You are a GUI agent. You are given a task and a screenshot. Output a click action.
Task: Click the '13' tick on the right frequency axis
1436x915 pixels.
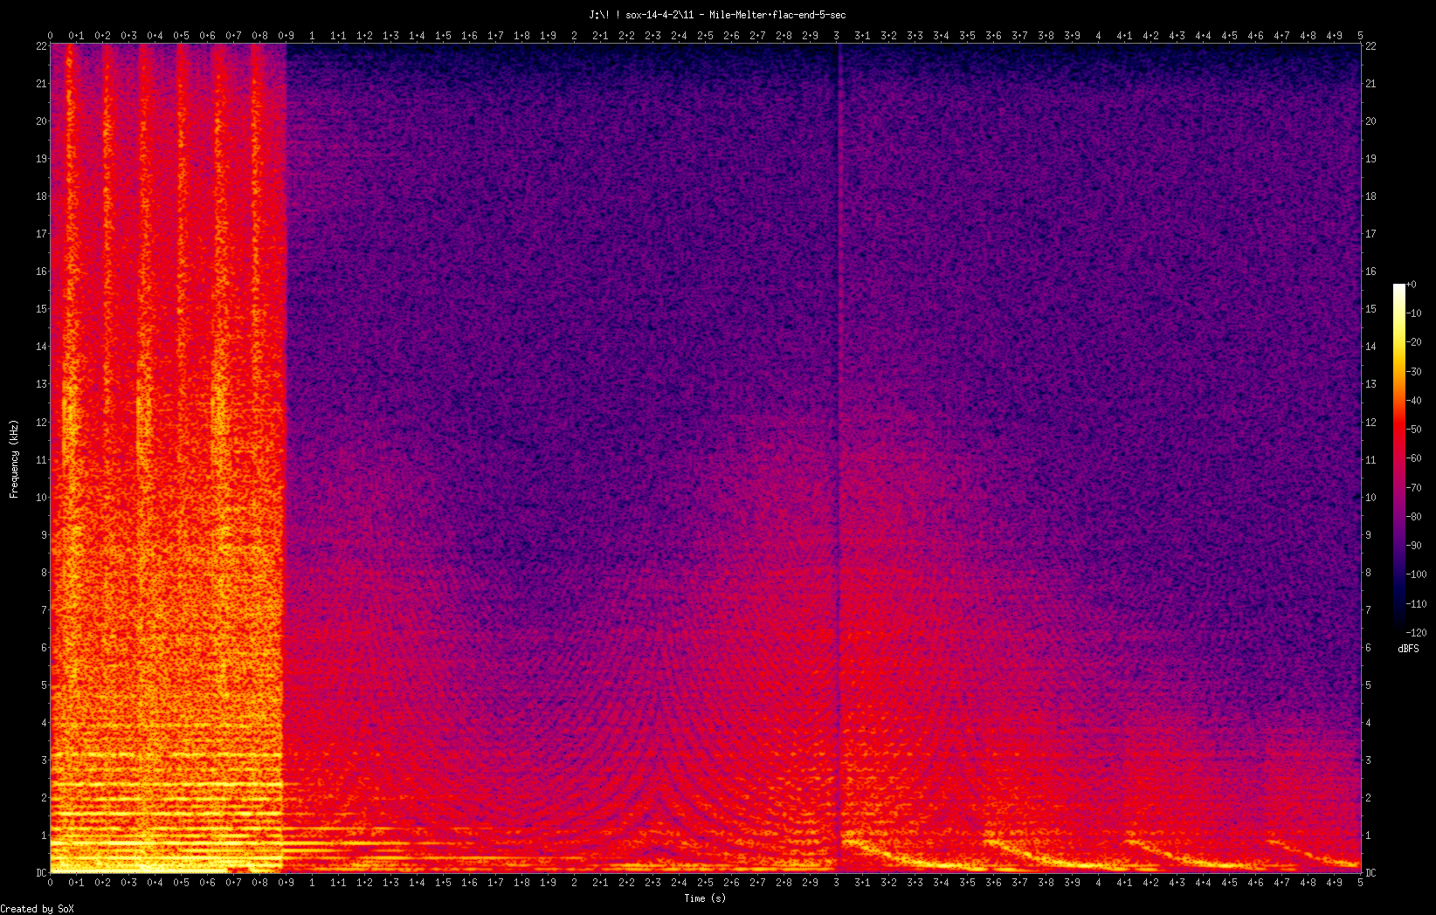[1370, 384]
